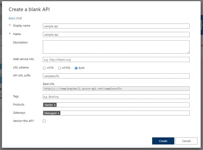Image resolution: width=203 pixels, height=150 pixels.
Task: Click the Base URL caption text
Action: click(49, 84)
